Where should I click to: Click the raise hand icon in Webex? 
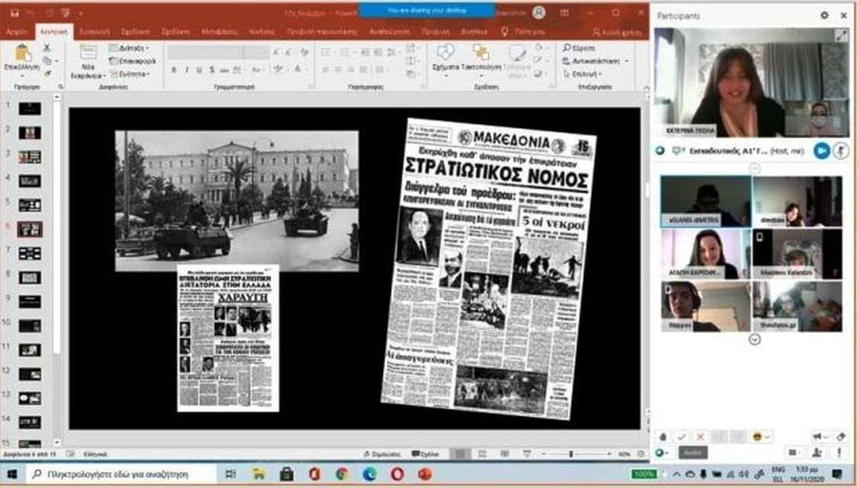[663, 436]
